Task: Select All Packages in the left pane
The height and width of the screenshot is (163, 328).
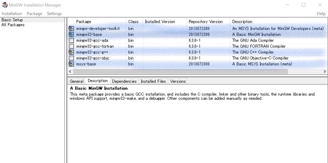Action: coord(13,25)
